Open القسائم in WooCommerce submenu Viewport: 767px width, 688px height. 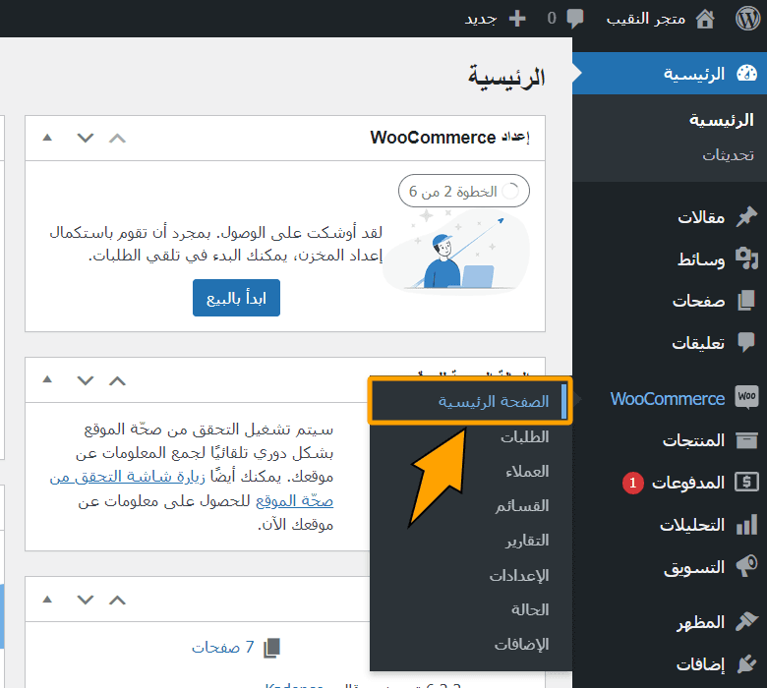click(x=522, y=505)
